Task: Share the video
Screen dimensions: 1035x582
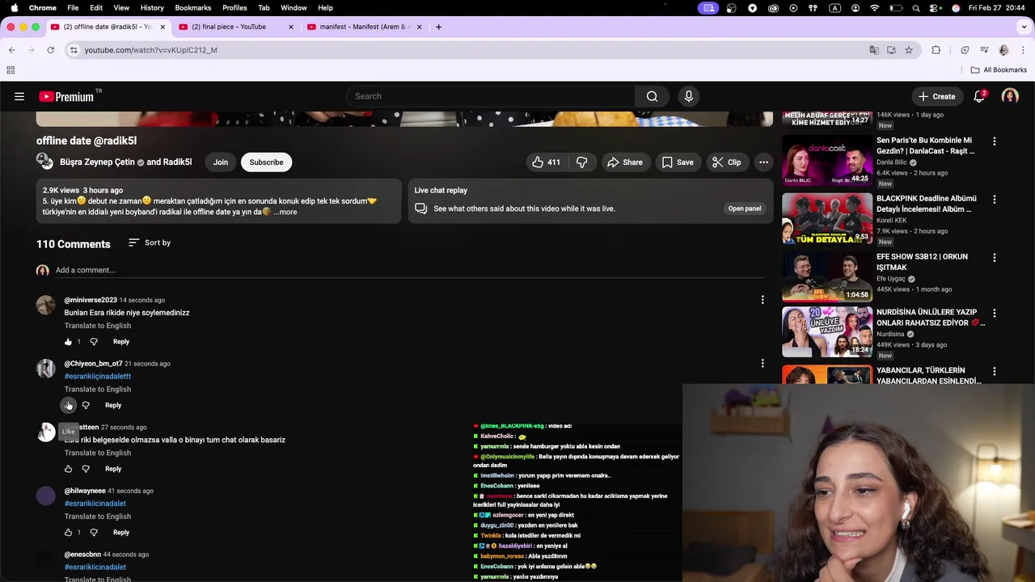Action: [x=624, y=162]
